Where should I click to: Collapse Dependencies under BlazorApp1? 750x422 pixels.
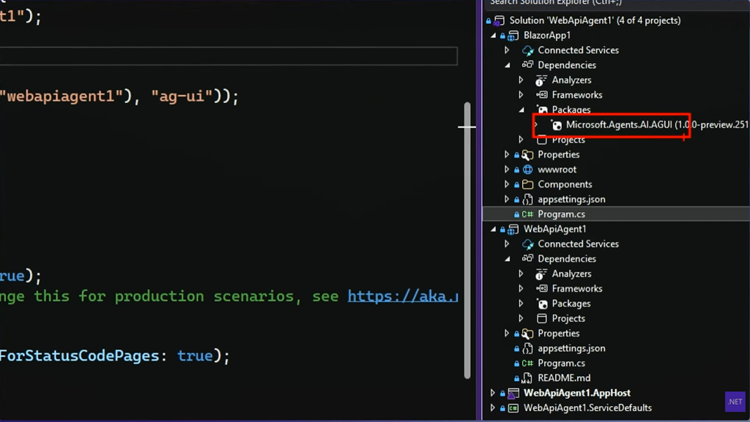(x=508, y=65)
